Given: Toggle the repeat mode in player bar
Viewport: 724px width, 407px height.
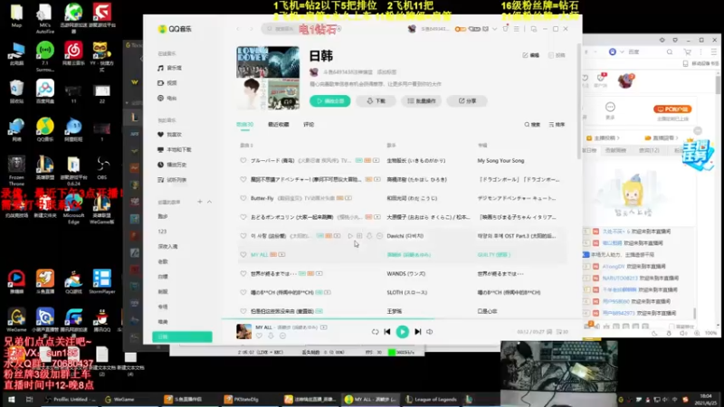Looking at the screenshot, I should (x=375, y=332).
